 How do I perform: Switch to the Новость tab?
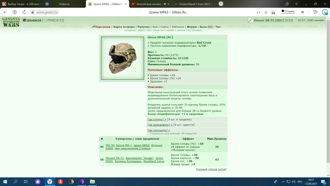click(64, 4)
